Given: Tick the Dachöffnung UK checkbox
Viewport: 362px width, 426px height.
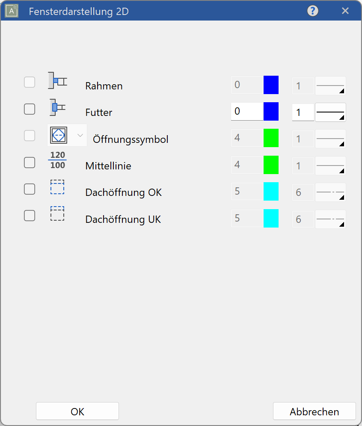Looking at the screenshot, I should pyautogui.click(x=30, y=216).
